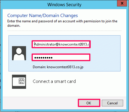This screenshot has width=129, height=112.
Task: Click the word "domain." in the instructions
Action: pyautogui.click(x=14, y=26)
